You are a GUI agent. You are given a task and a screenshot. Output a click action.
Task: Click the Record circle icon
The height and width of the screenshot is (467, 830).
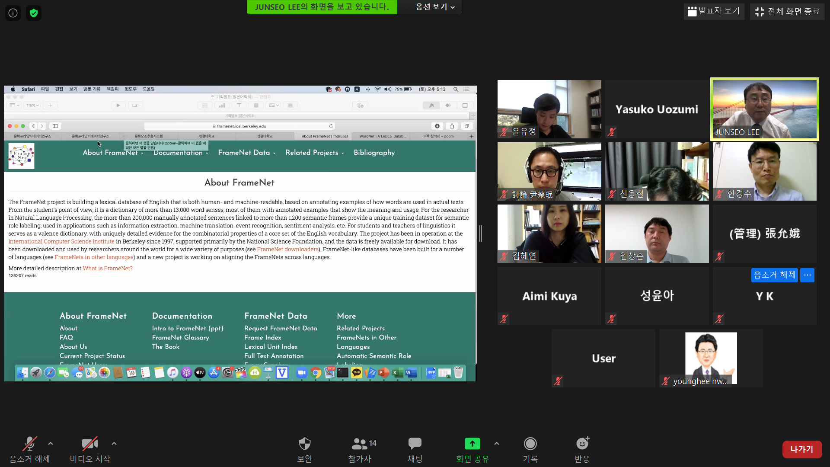pyautogui.click(x=530, y=444)
